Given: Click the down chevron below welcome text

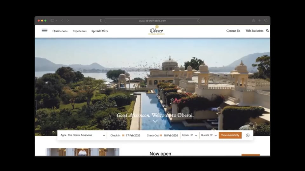Looking at the screenshot, I should click(155, 121).
